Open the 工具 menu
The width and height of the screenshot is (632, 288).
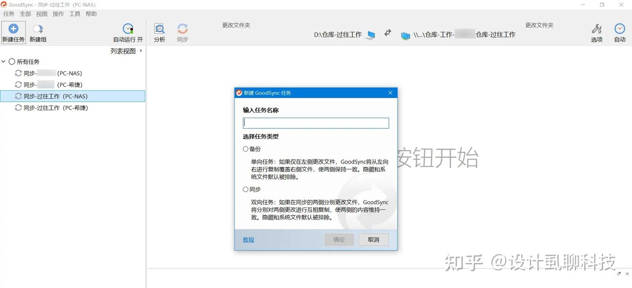(x=75, y=14)
